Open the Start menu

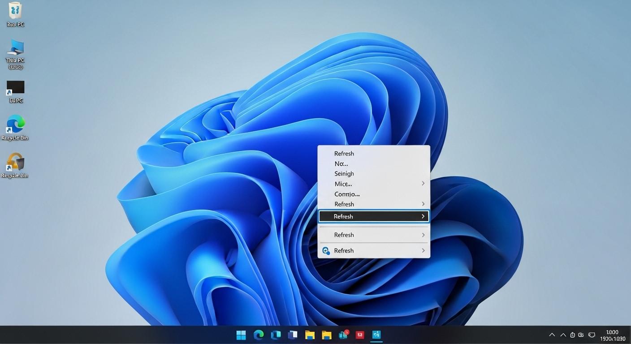coord(241,335)
